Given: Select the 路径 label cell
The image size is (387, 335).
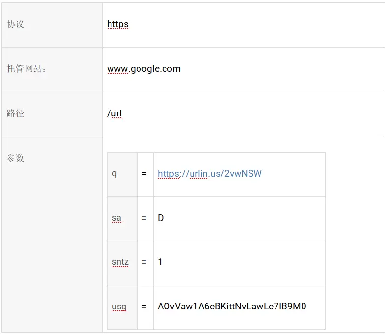Looking at the screenshot, I should click(x=16, y=113).
